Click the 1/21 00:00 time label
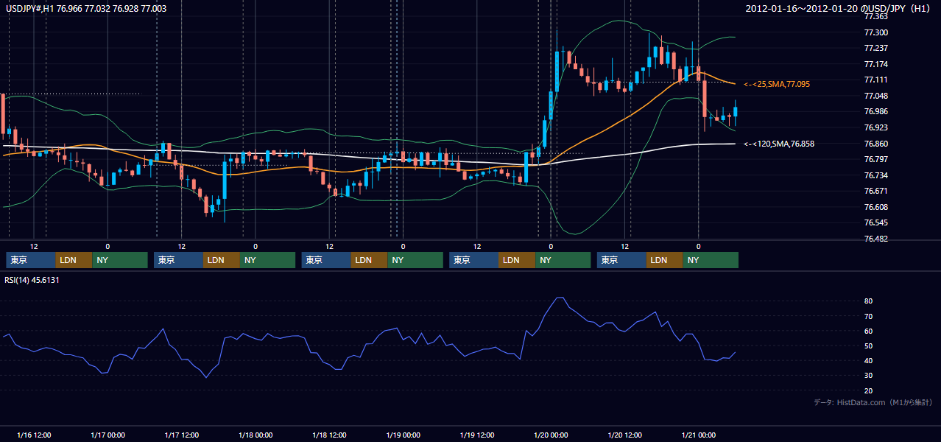This screenshot has width=941, height=442. (x=699, y=435)
